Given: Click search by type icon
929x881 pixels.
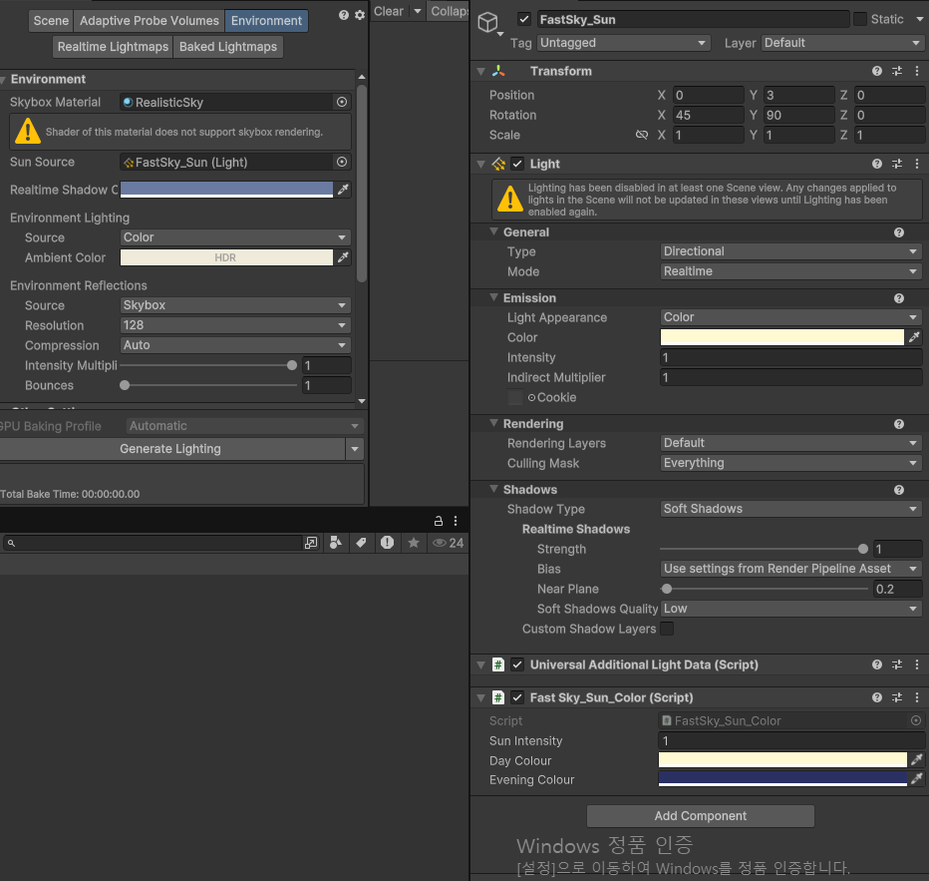Looking at the screenshot, I should tap(335, 543).
